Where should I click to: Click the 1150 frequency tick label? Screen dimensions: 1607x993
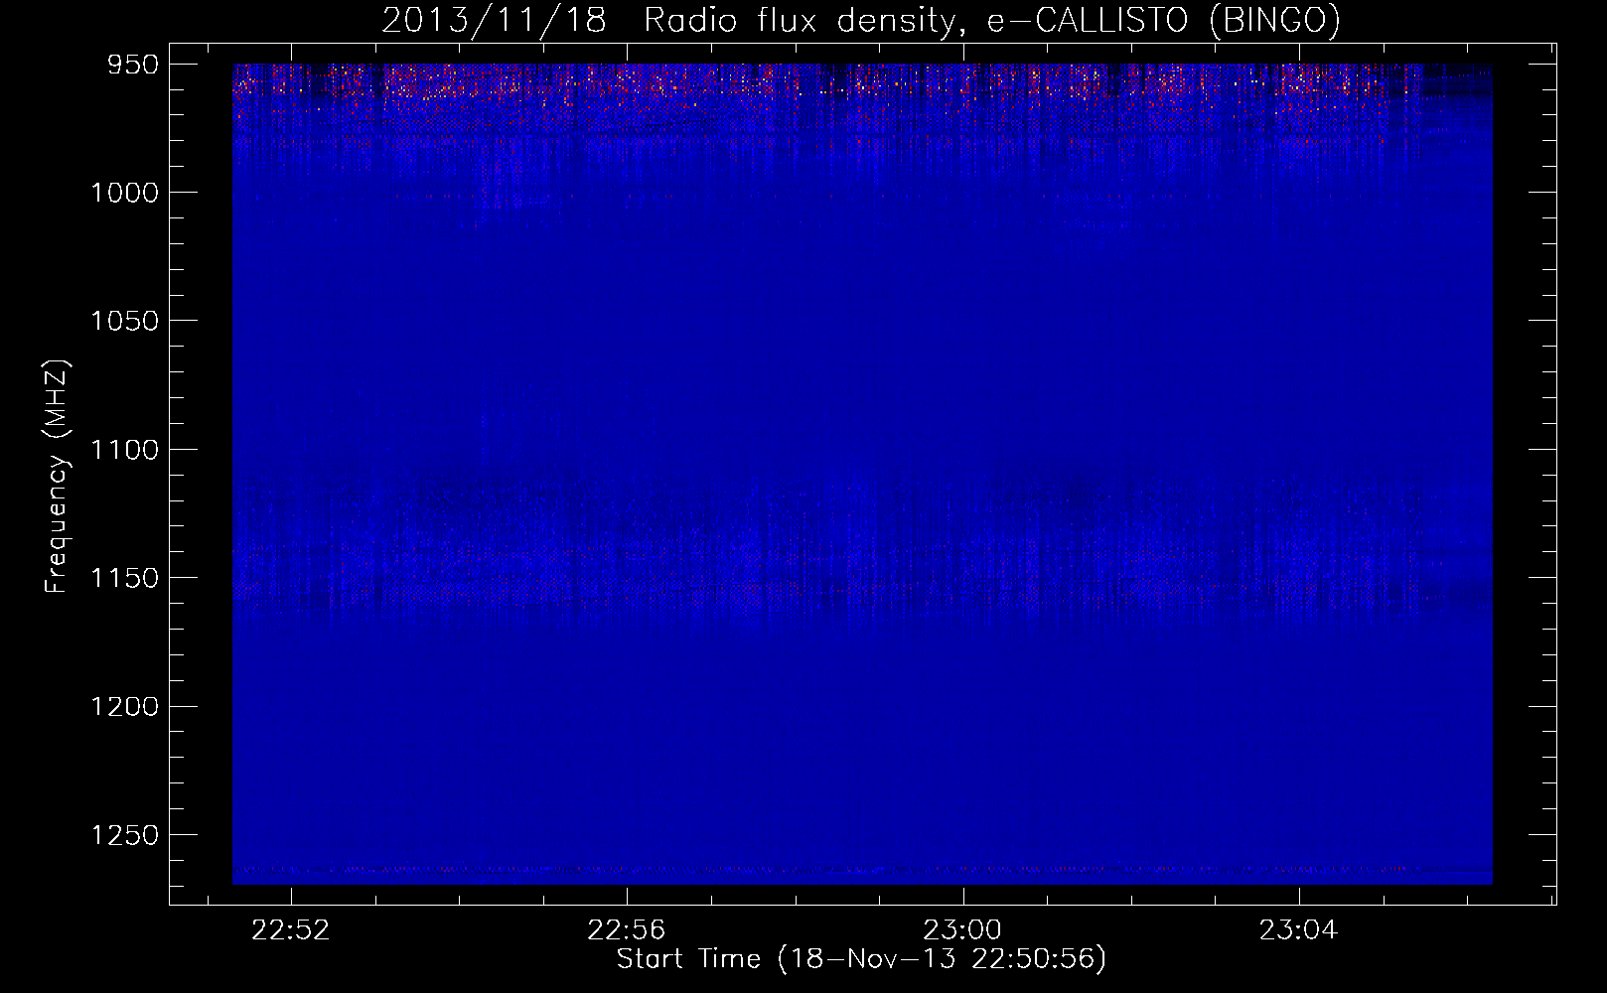124,578
